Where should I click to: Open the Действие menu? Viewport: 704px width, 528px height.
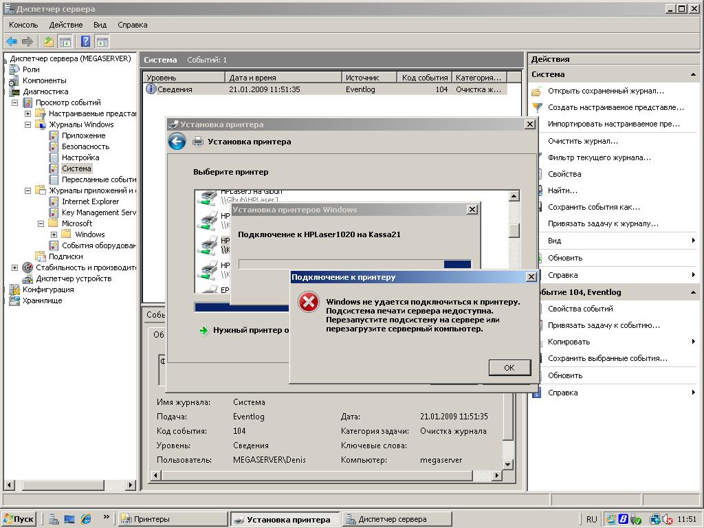tap(66, 25)
